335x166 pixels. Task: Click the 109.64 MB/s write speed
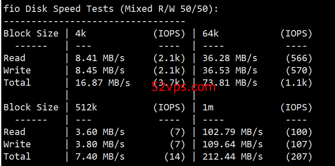pyautogui.click(x=233, y=144)
